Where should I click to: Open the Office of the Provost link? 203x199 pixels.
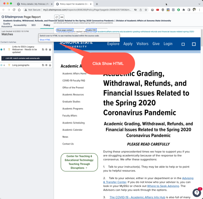coord(73,87)
